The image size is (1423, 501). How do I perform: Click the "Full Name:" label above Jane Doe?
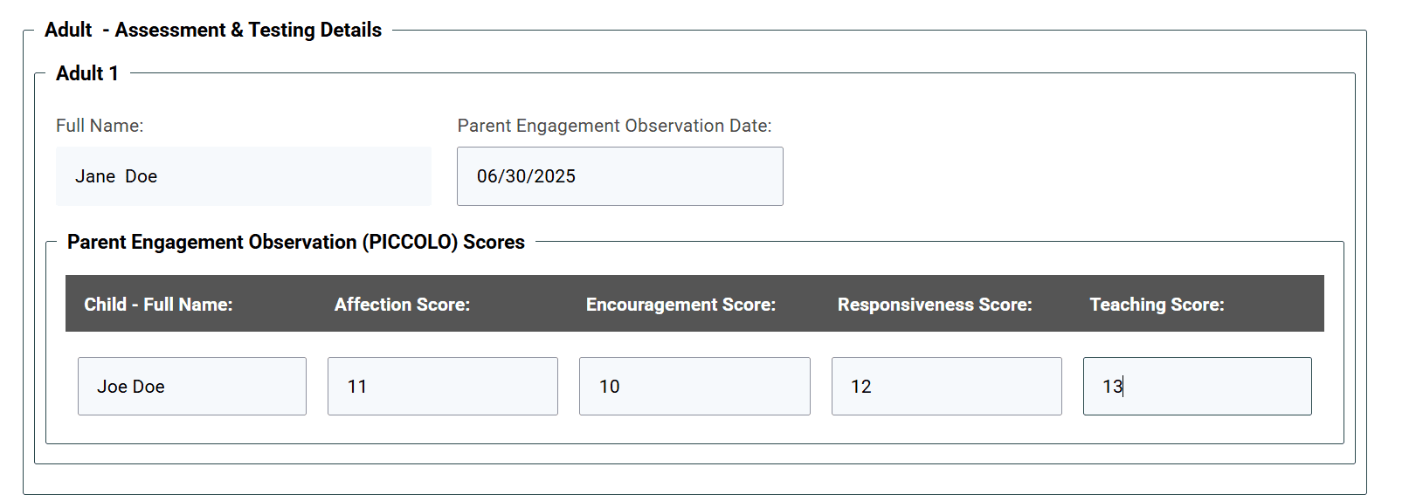pyautogui.click(x=100, y=126)
